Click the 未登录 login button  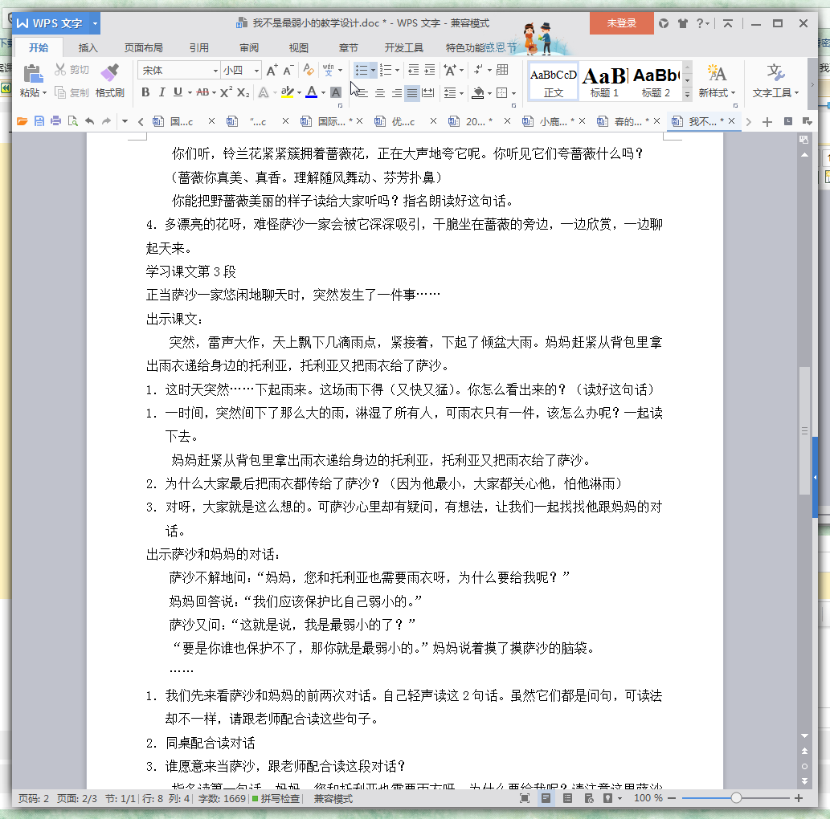pyautogui.click(x=621, y=23)
